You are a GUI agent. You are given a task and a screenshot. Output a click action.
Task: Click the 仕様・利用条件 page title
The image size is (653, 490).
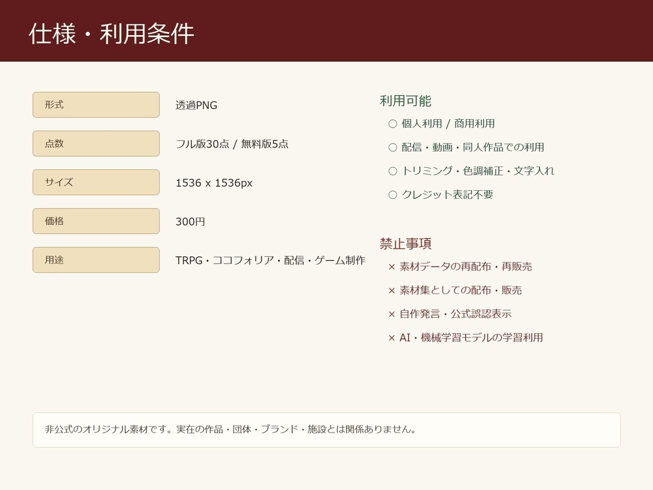pyautogui.click(x=111, y=34)
